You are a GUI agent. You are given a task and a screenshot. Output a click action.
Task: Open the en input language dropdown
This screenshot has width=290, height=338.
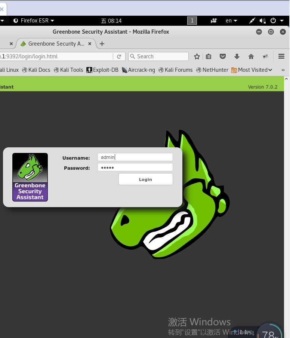point(231,21)
